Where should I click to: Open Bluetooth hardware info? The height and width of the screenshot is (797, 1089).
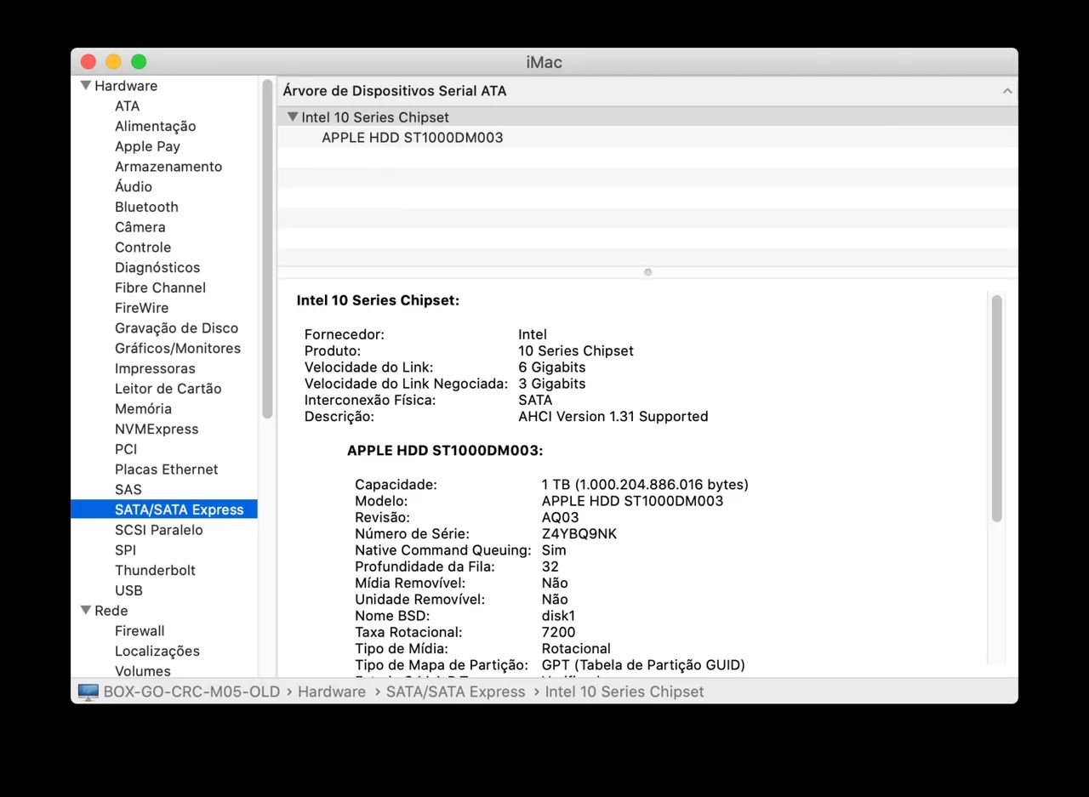pos(146,207)
